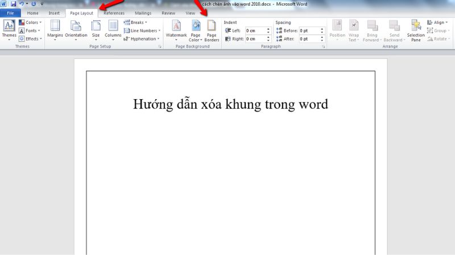Open Page Borders dialog

point(212,28)
